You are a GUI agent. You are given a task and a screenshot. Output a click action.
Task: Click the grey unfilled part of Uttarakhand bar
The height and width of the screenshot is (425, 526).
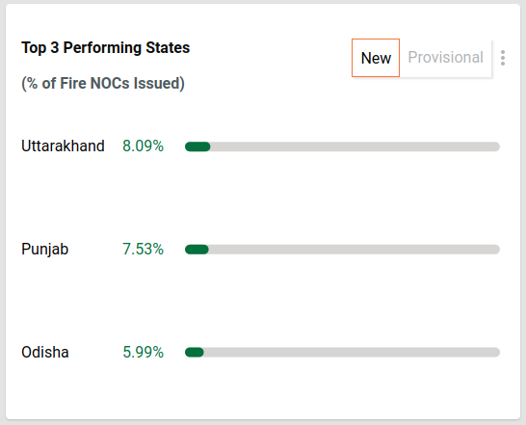355,146
